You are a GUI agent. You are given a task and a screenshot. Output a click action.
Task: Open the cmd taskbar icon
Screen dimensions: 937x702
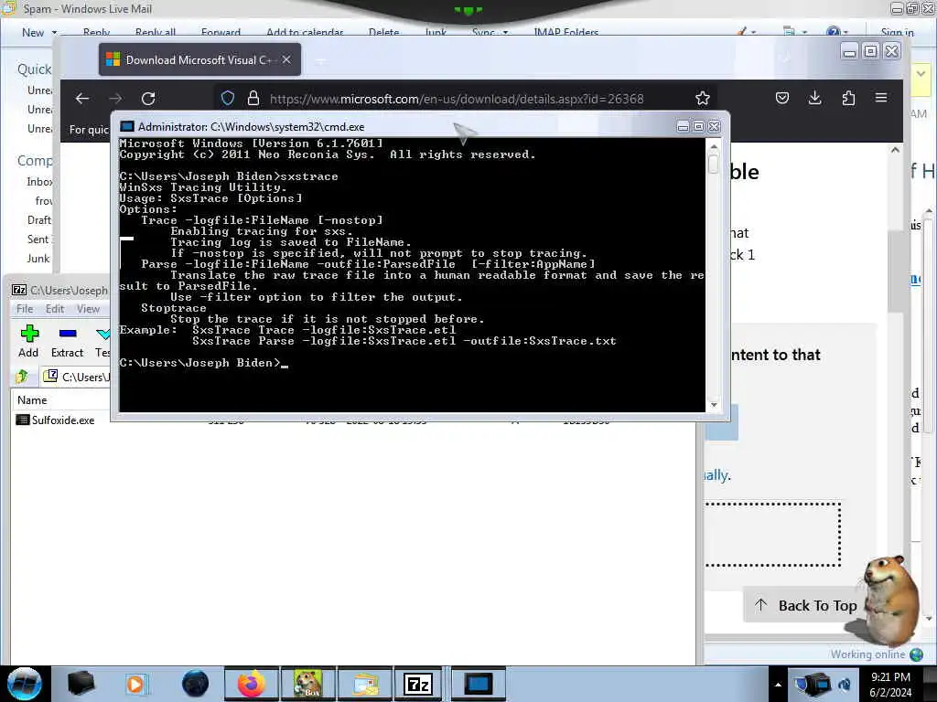tap(478, 684)
